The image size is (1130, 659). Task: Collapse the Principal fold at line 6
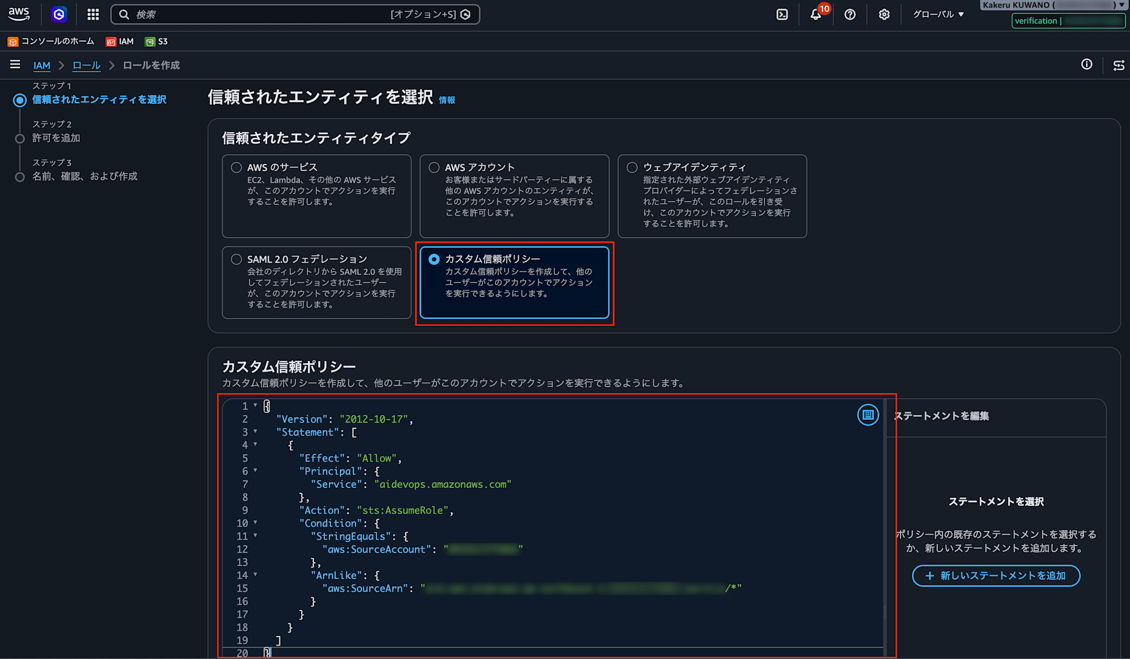coord(255,470)
